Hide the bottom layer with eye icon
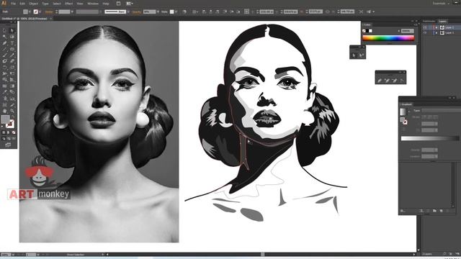The height and width of the screenshot is (259, 461). (x=425, y=33)
